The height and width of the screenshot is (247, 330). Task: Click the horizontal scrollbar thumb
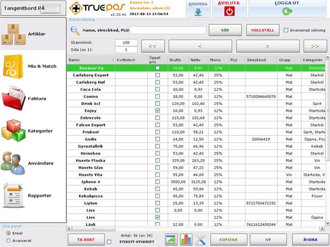coord(94,228)
